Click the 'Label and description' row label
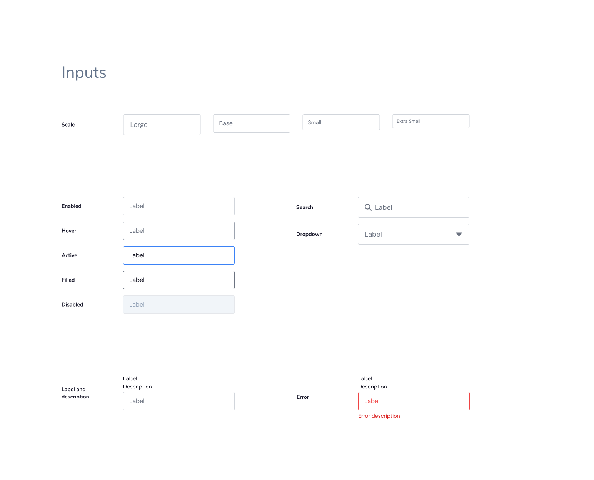The width and height of the screenshot is (594, 480). [x=75, y=393]
